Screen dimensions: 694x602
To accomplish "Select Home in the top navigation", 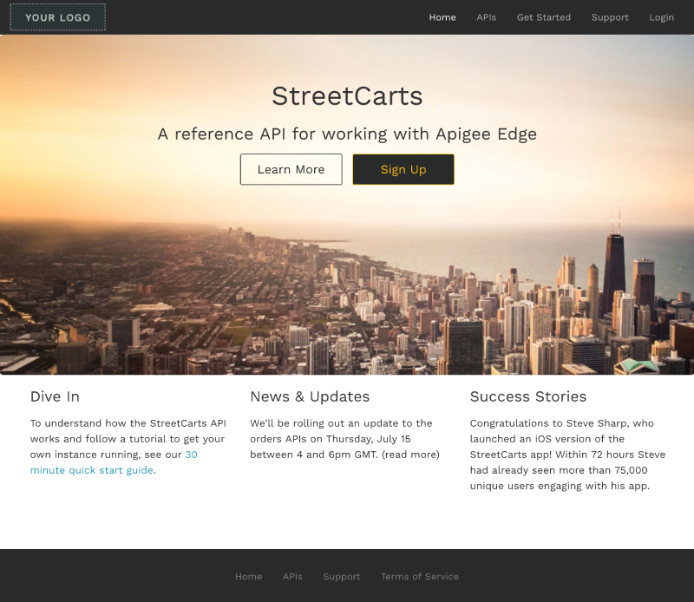I will tap(442, 17).
